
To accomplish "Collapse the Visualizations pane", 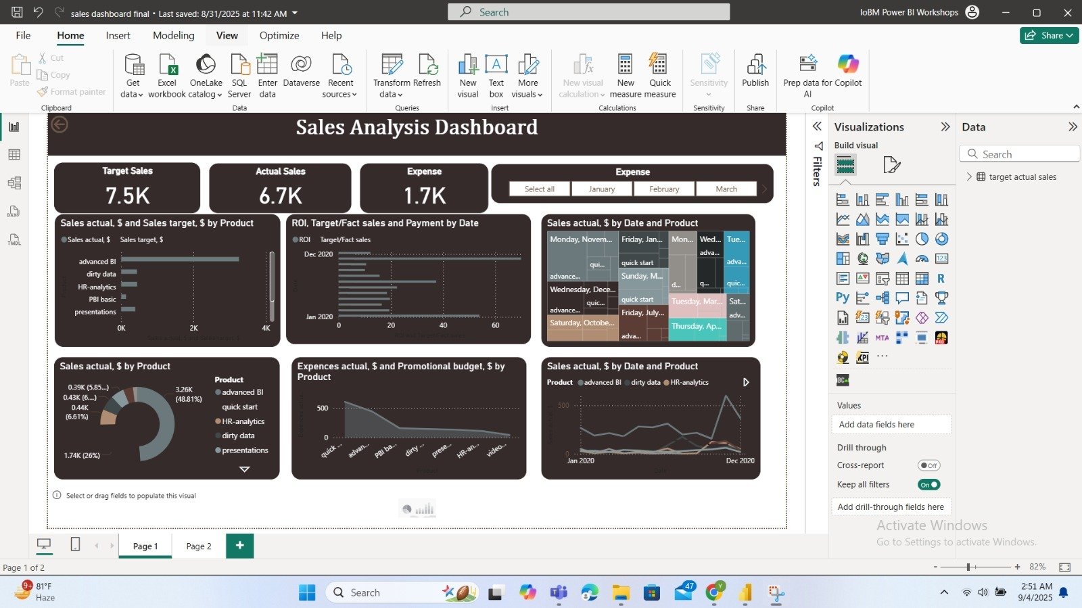I will click(x=945, y=127).
